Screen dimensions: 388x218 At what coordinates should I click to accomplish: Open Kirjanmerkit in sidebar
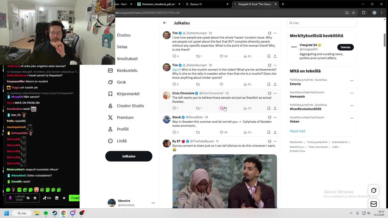click(124, 94)
